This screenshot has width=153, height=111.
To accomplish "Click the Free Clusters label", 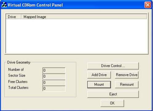I will [18, 82].
